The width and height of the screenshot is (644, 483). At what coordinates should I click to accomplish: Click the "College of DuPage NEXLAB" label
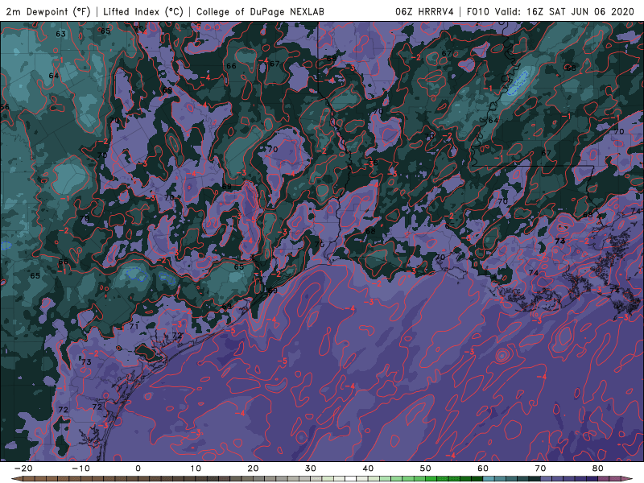coord(260,11)
